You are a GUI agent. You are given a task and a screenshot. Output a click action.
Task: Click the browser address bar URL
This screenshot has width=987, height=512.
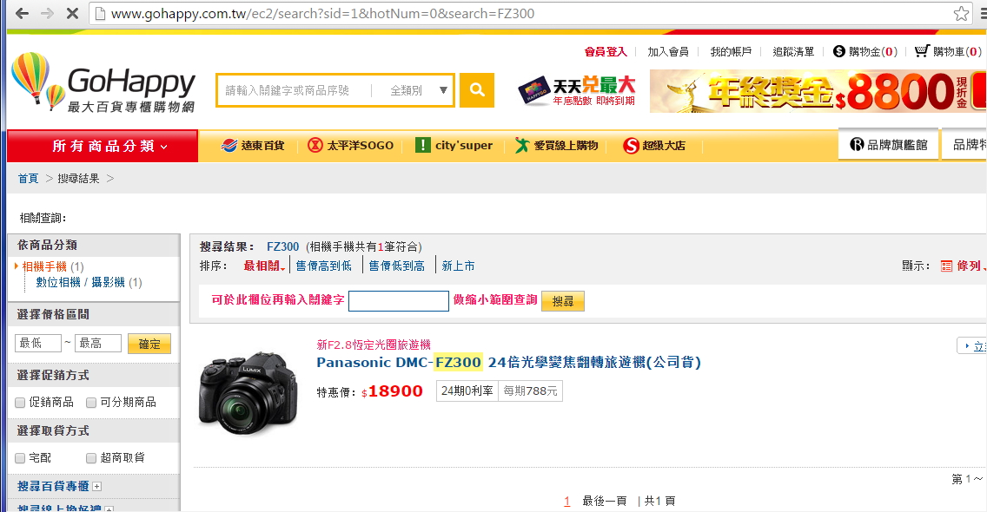322,13
